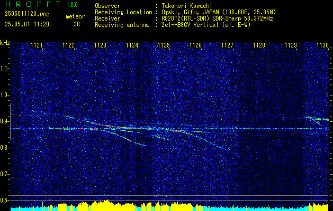Click the R820T2(RTL-SDR) SDR-Sharp 53.372MHz value
The height and width of the screenshot is (211, 333).
tap(217, 18)
